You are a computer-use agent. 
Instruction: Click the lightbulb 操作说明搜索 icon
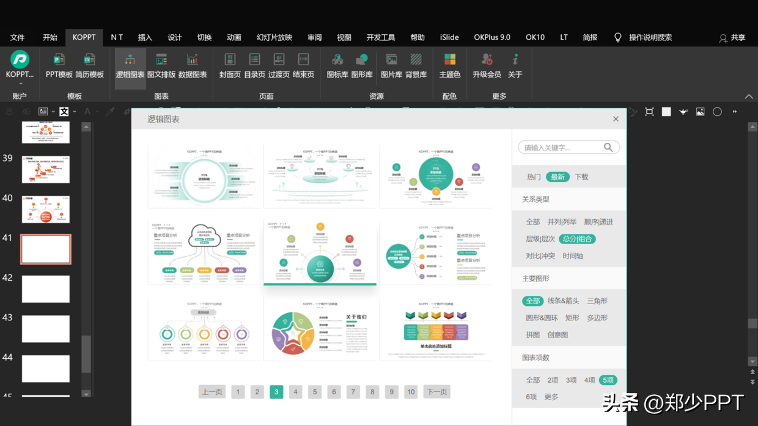(x=618, y=37)
